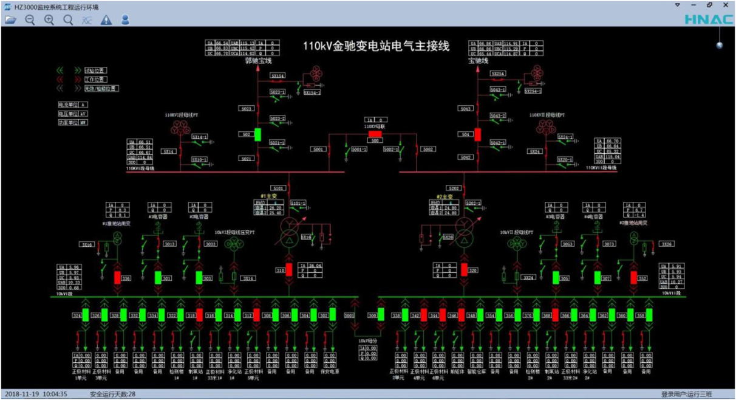
Task: Click the S021 disconnector label
Action: tap(246, 159)
